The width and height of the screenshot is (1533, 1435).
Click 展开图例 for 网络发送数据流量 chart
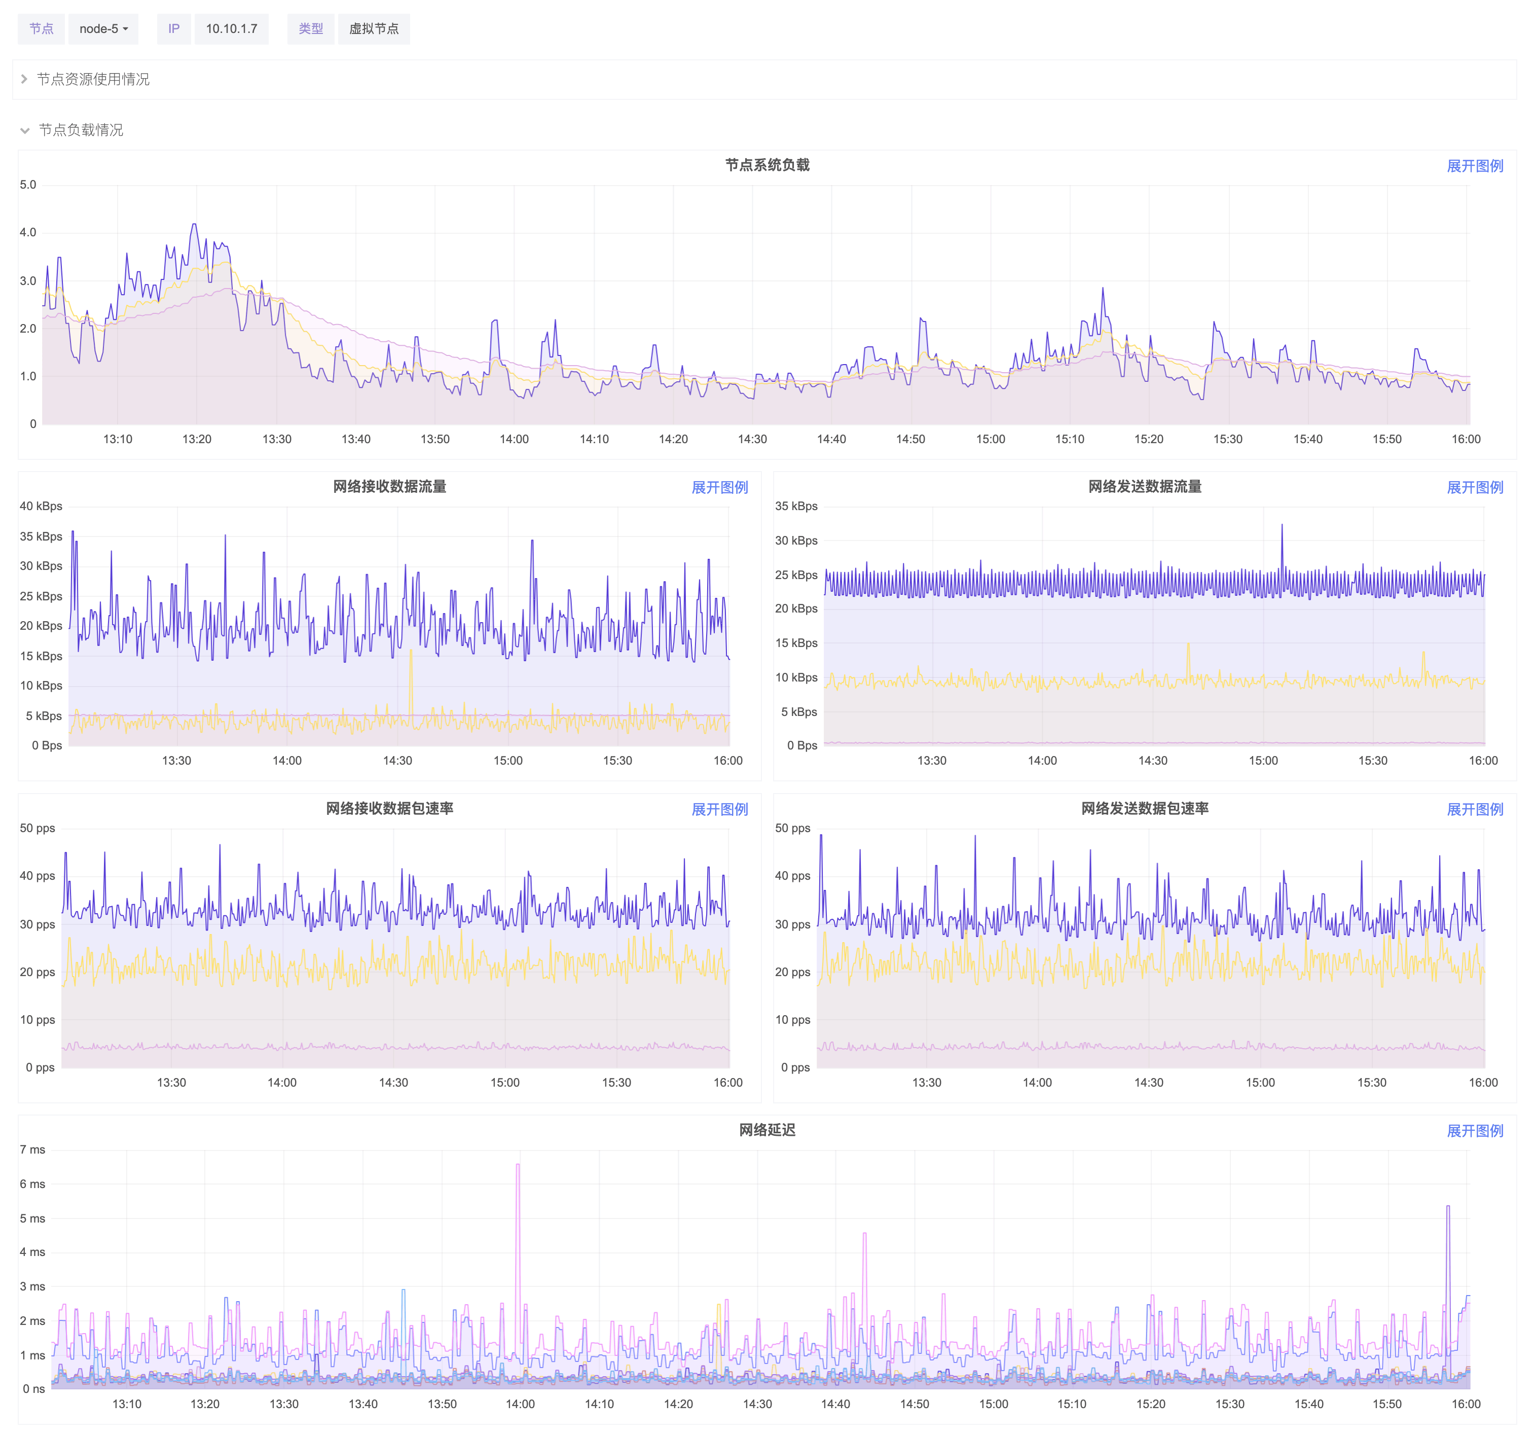pyautogui.click(x=1474, y=488)
